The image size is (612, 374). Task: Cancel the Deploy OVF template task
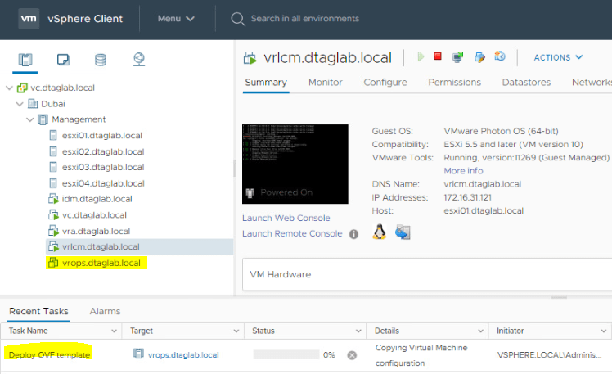(x=352, y=355)
